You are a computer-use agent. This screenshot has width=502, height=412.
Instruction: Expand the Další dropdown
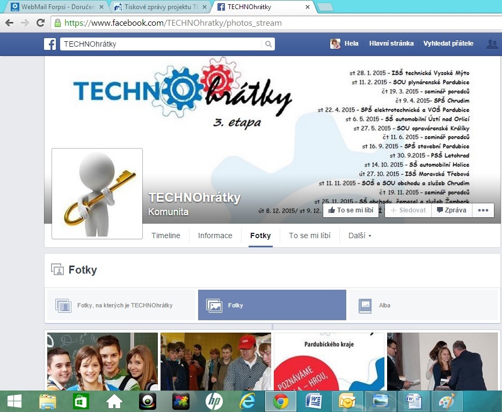point(360,236)
